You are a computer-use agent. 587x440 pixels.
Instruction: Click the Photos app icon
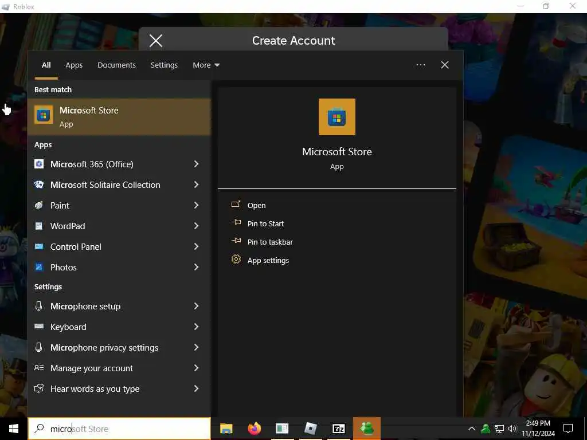(x=39, y=267)
